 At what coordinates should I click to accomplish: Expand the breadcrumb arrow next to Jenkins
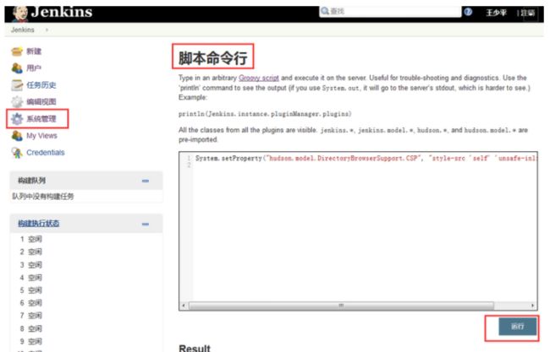click(47, 30)
